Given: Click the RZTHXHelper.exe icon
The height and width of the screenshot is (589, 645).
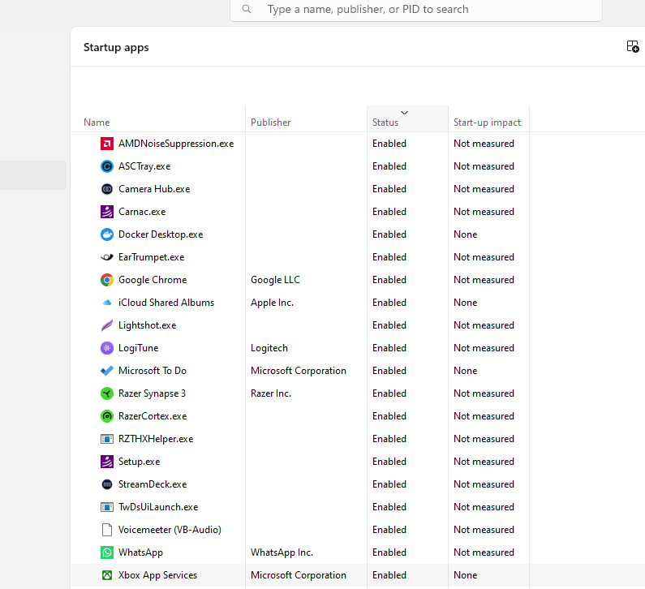Looking at the screenshot, I should 107,439.
